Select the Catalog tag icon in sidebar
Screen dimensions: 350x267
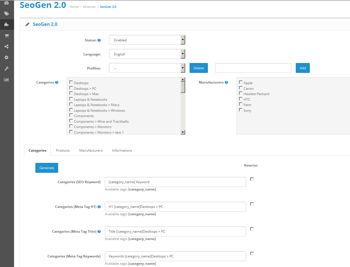[x=7, y=13]
